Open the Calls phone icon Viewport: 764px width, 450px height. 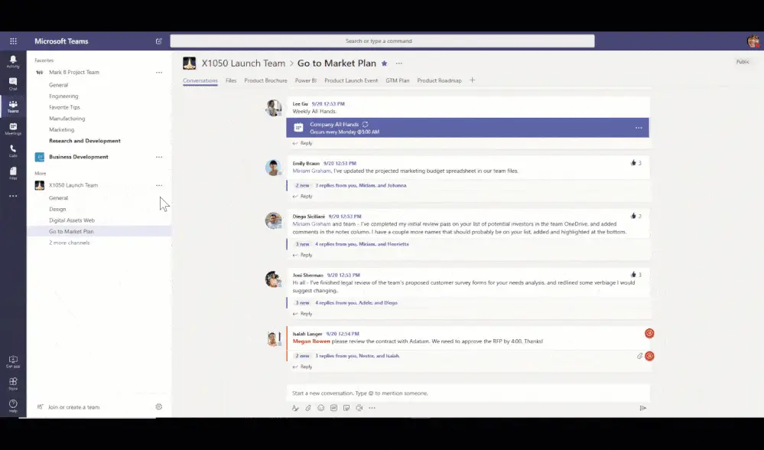click(x=13, y=151)
